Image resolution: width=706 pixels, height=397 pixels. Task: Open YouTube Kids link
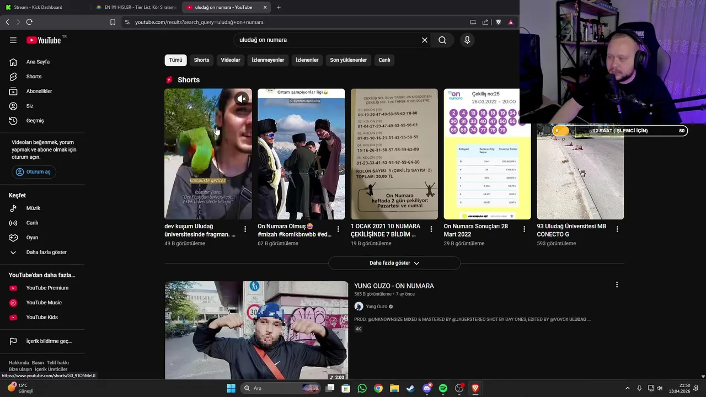point(42,317)
